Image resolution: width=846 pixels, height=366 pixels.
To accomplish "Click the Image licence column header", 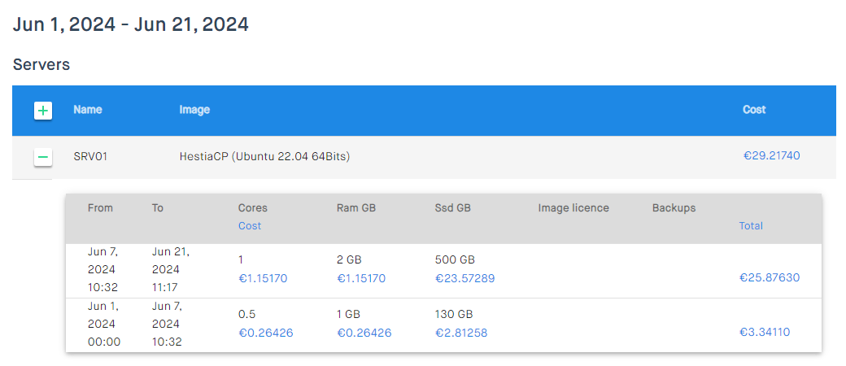I will pos(573,208).
